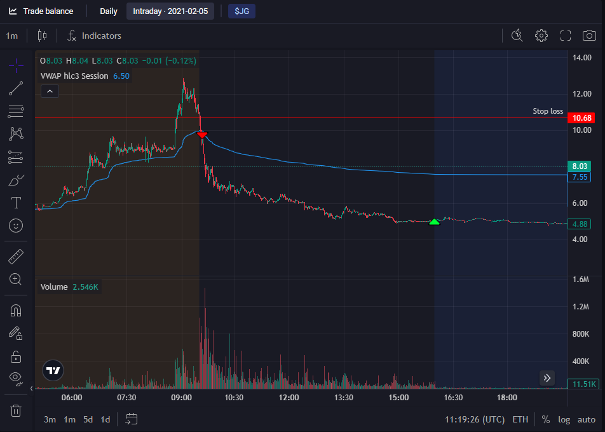The image size is (605, 432).
Task: Open the emoji icons tool
Action: coord(16,226)
